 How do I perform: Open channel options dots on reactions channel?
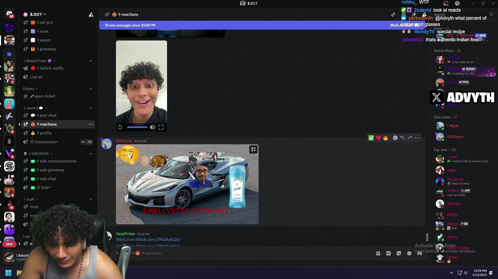point(91,124)
